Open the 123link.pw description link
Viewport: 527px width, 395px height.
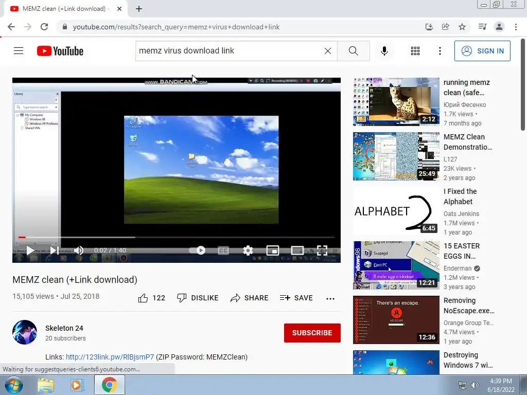point(110,357)
